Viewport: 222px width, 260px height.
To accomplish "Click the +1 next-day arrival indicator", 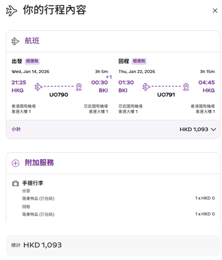I will 108,77.
